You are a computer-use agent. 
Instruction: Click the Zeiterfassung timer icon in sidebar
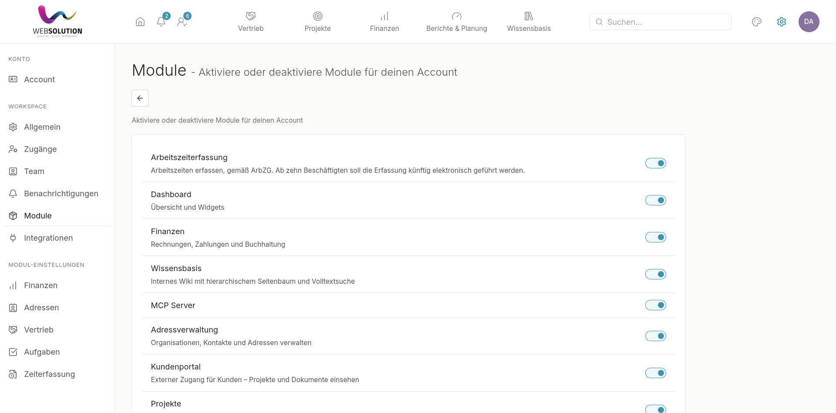[x=13, y=374]
